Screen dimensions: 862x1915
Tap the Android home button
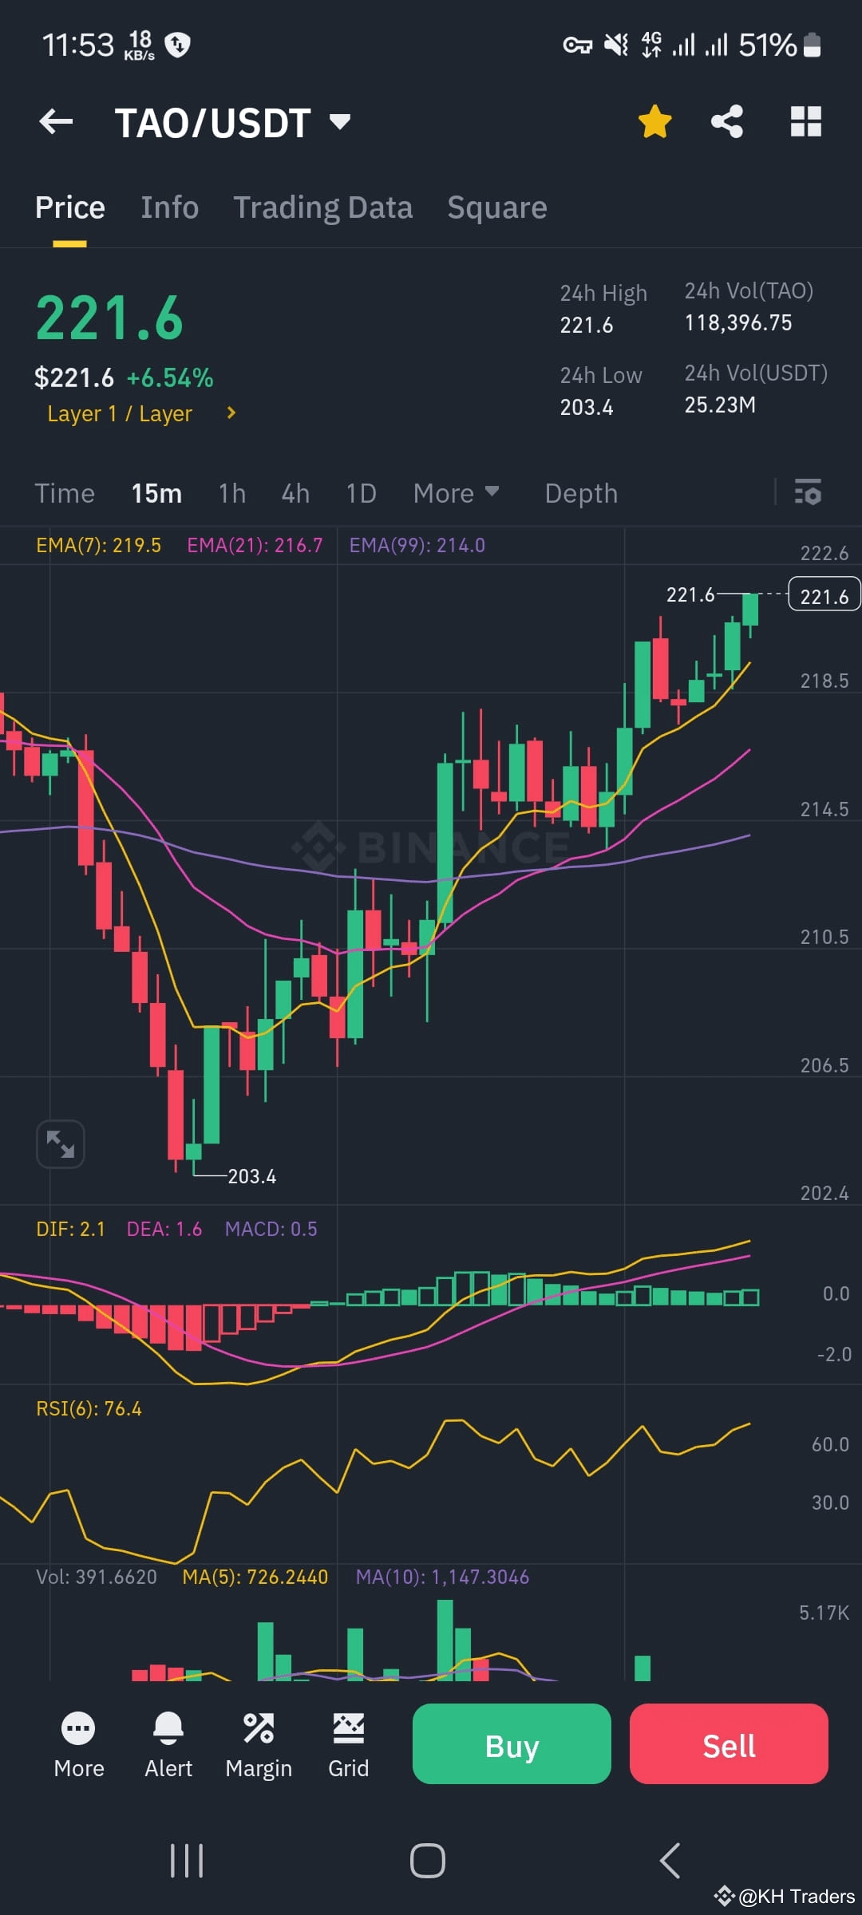click(x=428, y=1861)
